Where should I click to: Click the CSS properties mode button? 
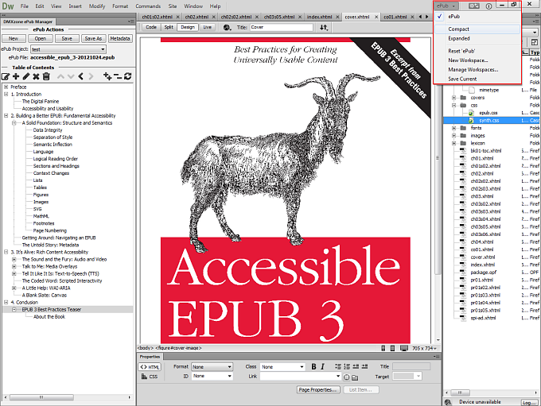[x=150, y=377]
